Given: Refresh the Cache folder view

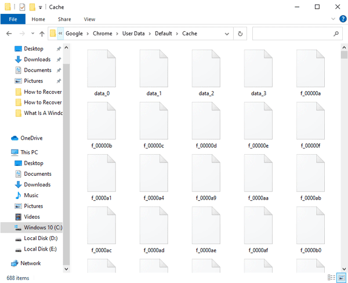Looking at the screenshot, I should [x=240, y=34].
